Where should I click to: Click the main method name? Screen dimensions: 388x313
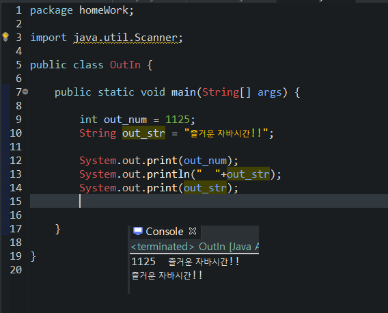(x=183, y=92)
